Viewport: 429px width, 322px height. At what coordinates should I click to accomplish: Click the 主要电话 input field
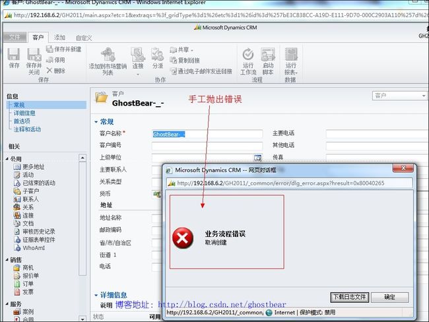378,134
